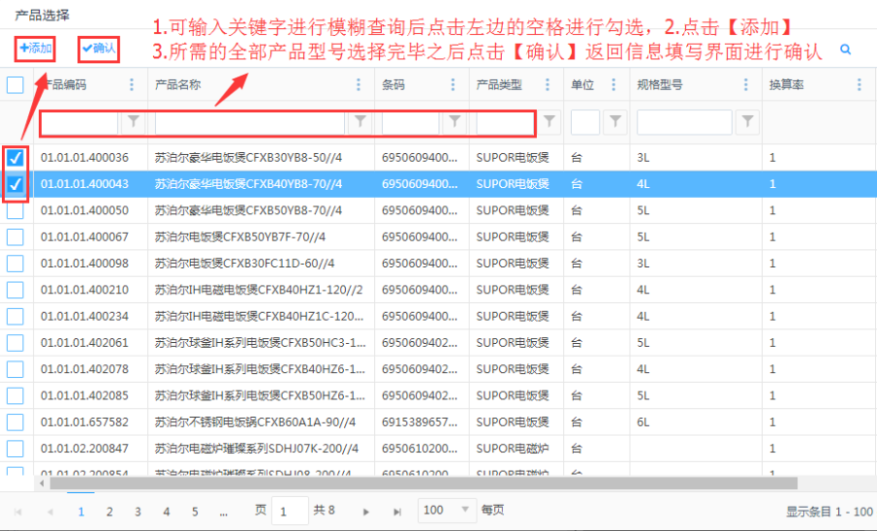Open 单位 column options menu
The width and height of the screenshot is (877, 531).
point(614,85)
